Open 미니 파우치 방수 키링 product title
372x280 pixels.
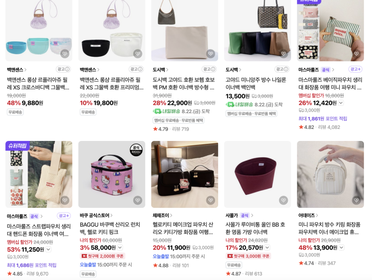tap(330, 228)
